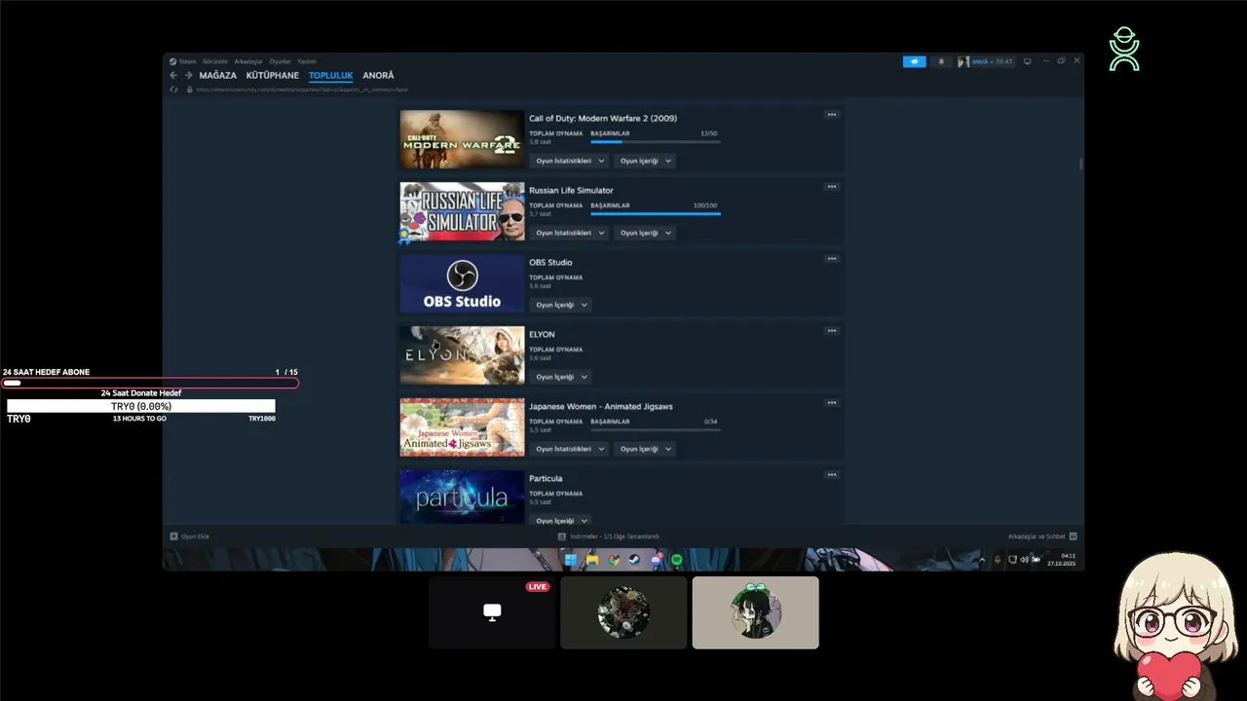Open the ELYON title link

click(542, 334)
